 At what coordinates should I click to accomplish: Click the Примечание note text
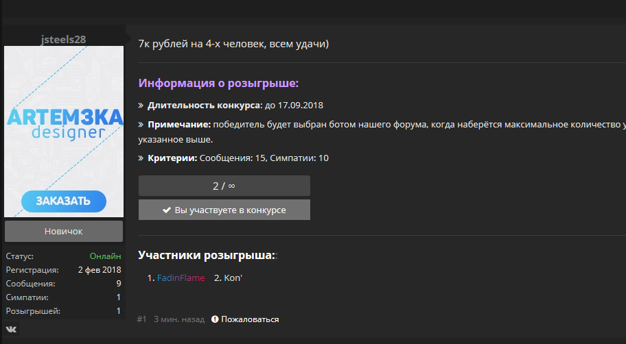382,132
